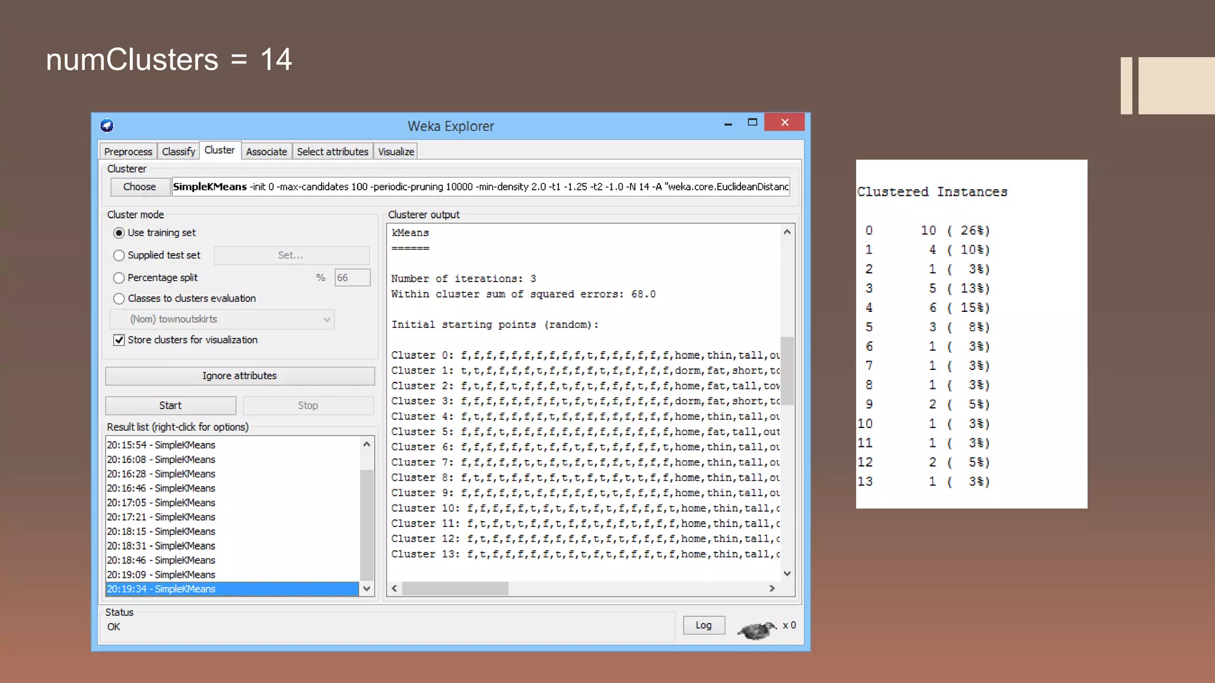Image resolution: width=1215 pixels, height=683 pixels.
Task: Uncheck Store clusters for visualization
Action: point(119,340)
